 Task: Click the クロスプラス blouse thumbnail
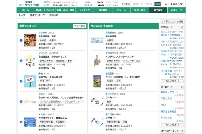point(97,61)
